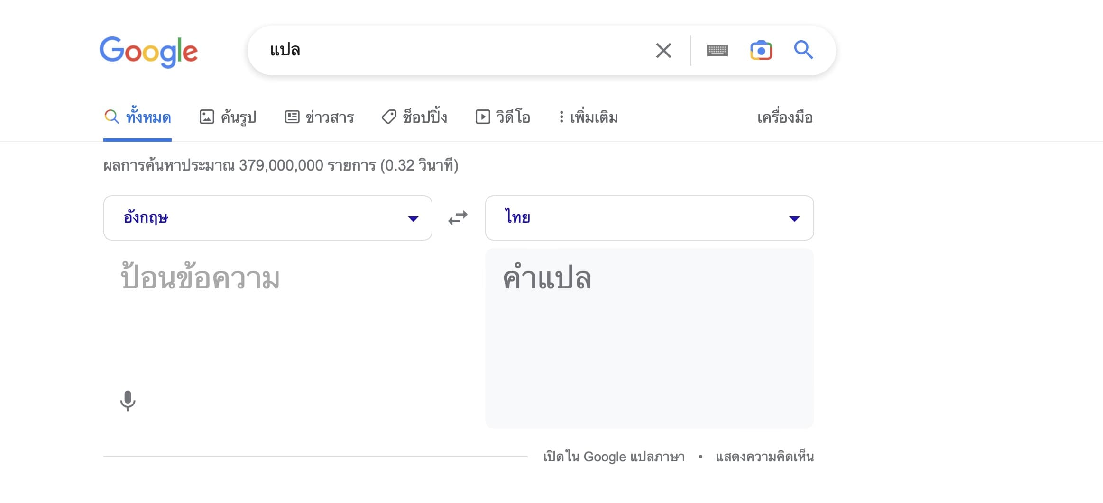This screenshot has width=1103, height=503.
Task: Select the ทั้งหมด all results tab
Action: [138, 117]
